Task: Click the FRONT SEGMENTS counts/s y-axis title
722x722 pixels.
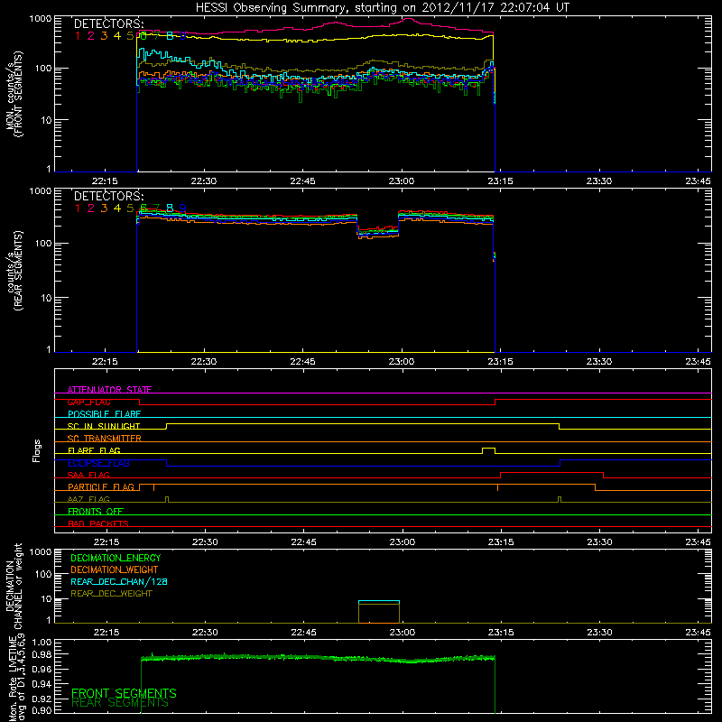Action: tap(14, 95)
